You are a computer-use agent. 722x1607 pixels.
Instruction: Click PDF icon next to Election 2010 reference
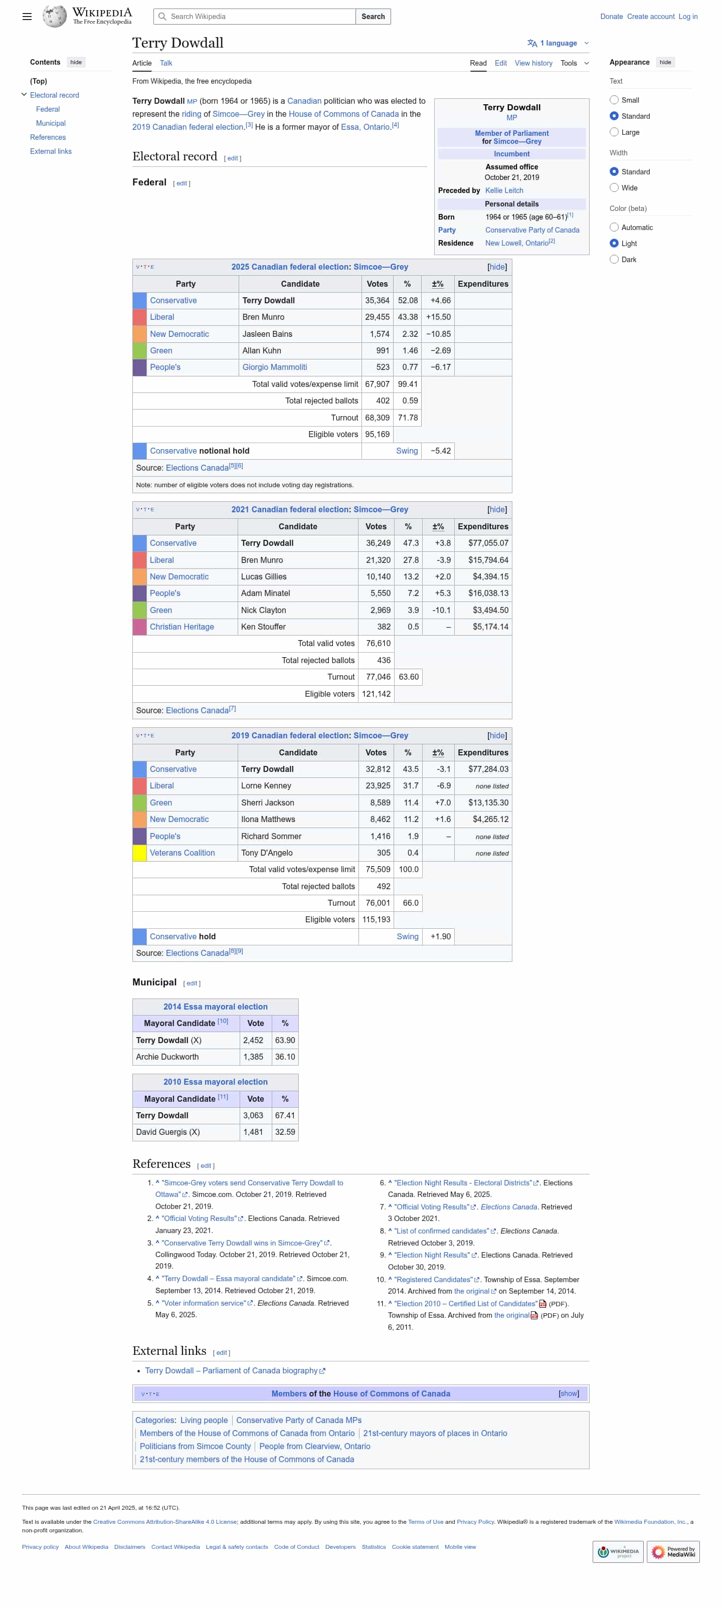coord(543,1304)
